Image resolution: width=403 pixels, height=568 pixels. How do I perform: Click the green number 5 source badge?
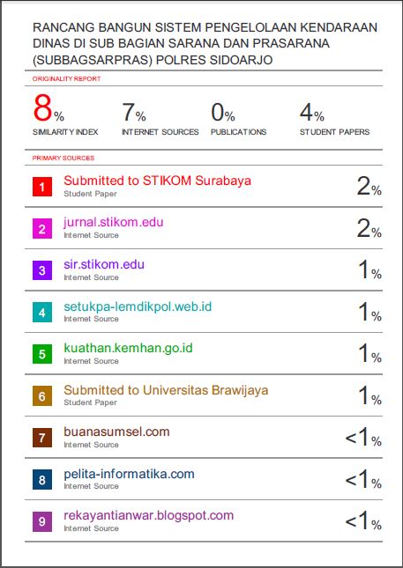pyautogui.click(x=42, y=354)
